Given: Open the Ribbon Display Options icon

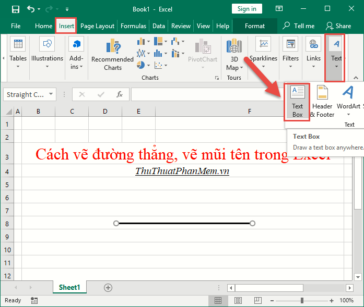Looking at the screenshot, I should (x=279, y=9).
